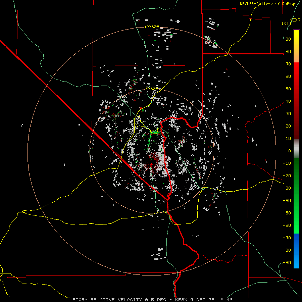Click the positive 90 value on velocity scale
The height and width of the screenshot is (302, 302).
point(288,39)
